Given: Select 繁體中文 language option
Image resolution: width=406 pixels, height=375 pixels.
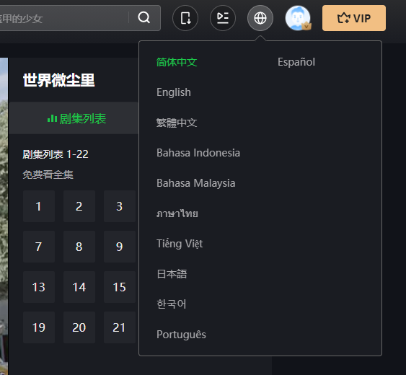Looking at the screenshot, I should click(177, 123).
